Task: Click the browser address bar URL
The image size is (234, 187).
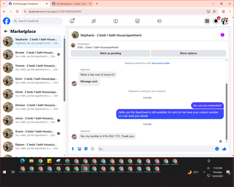Action: pyautogui.click(x=55, y=11)
